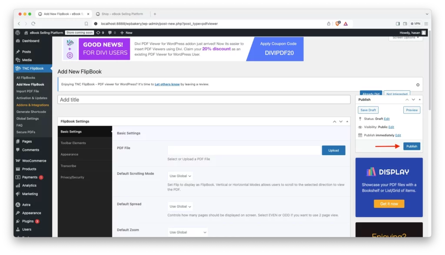The image size is (445, 255).
Task: Select WooCommerce in the admin sidebar
Action: point(34,161)
